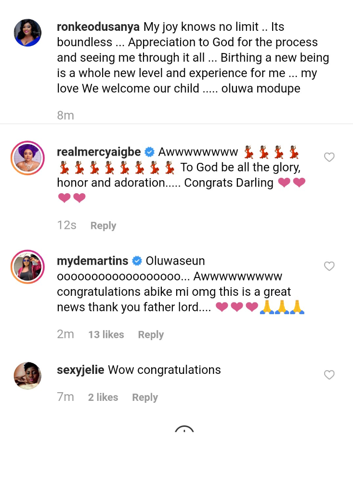Show the 2 likes on sexyjelie's comment
The width and height of the screenshot is (353, 477).
pos(103,397)
